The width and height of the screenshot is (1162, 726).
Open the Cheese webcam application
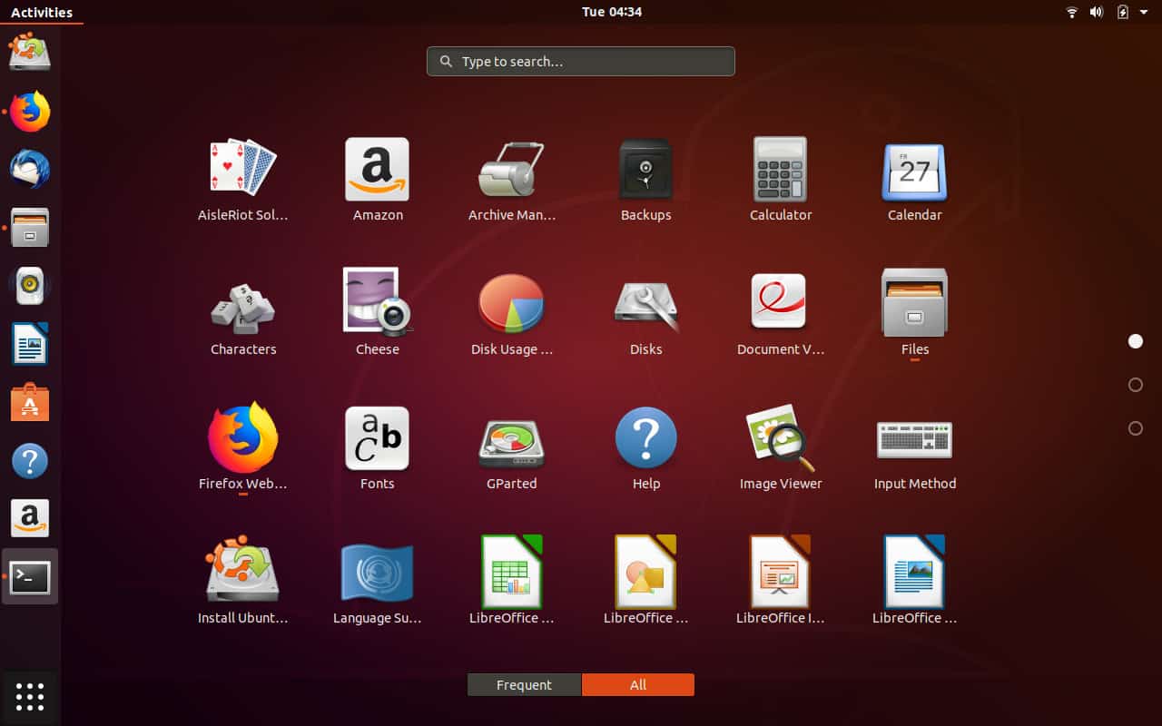[377, 301]
